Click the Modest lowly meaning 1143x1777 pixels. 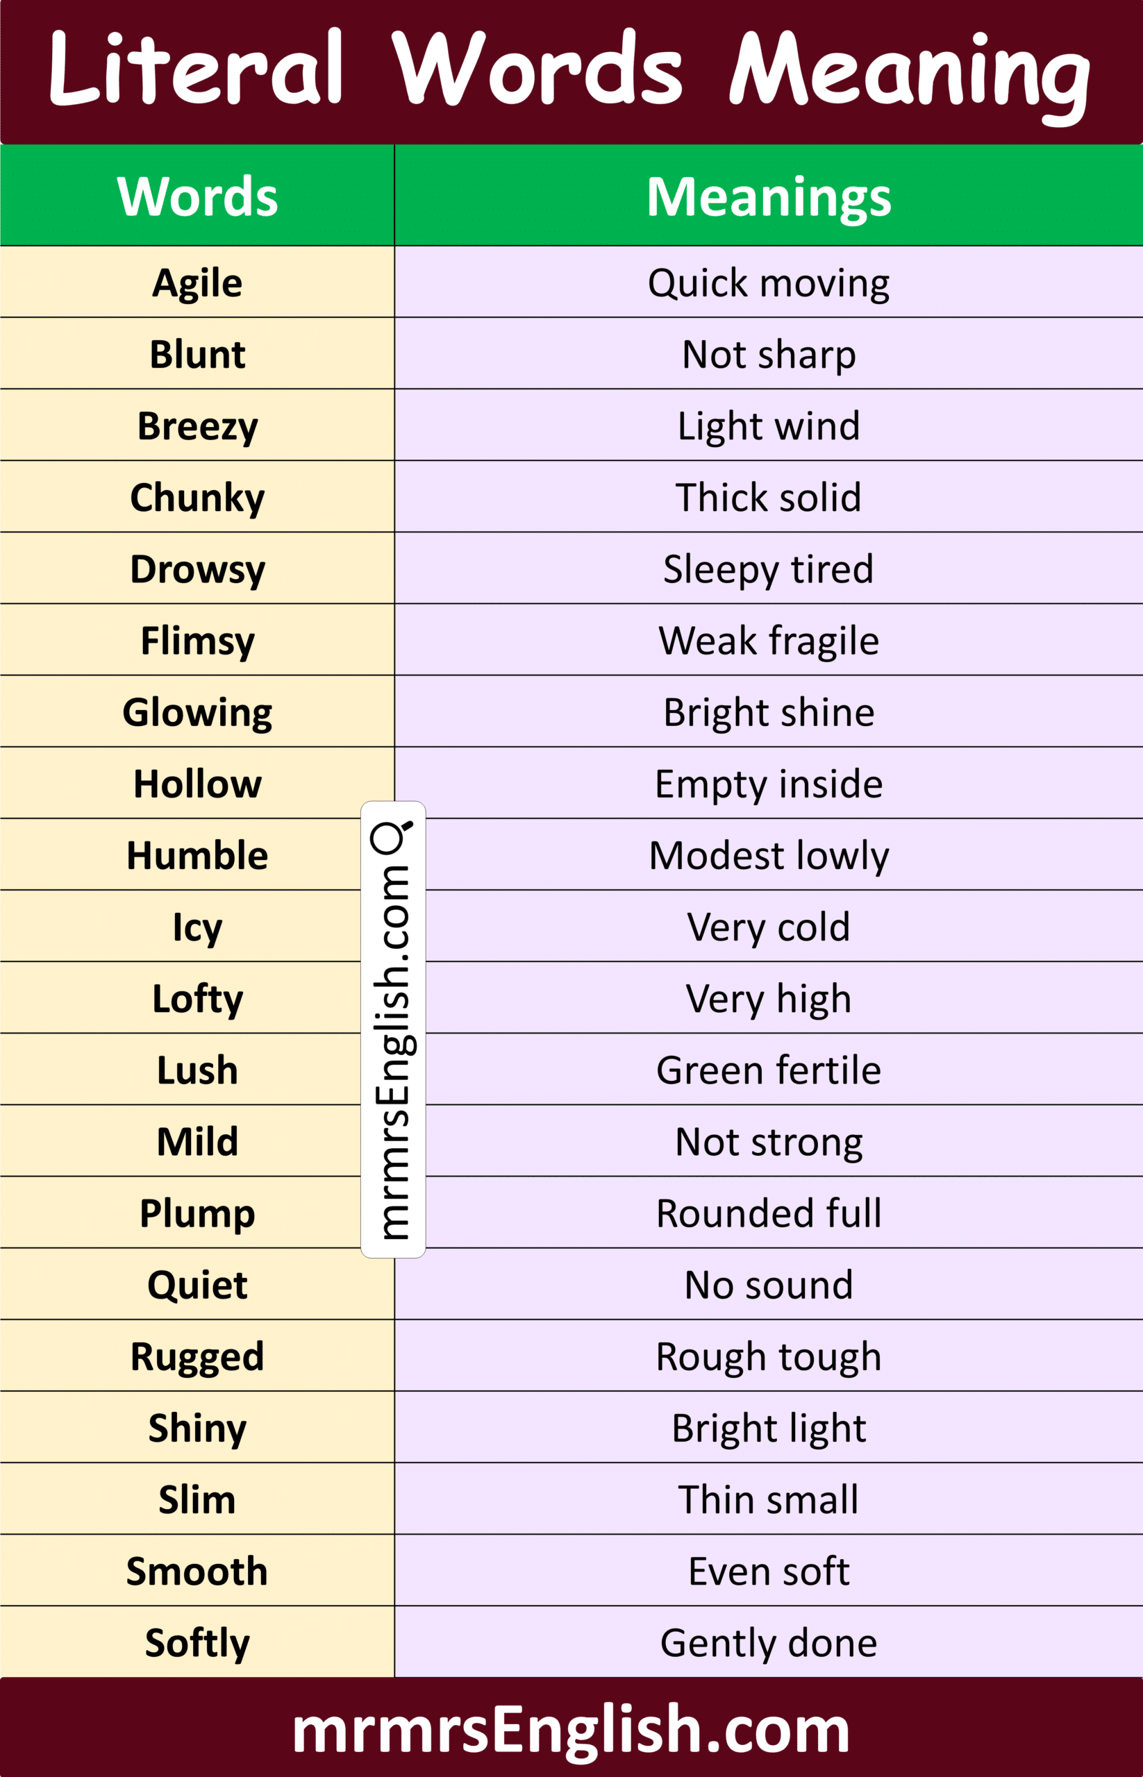pyautogui.click(x=768, y=855)
